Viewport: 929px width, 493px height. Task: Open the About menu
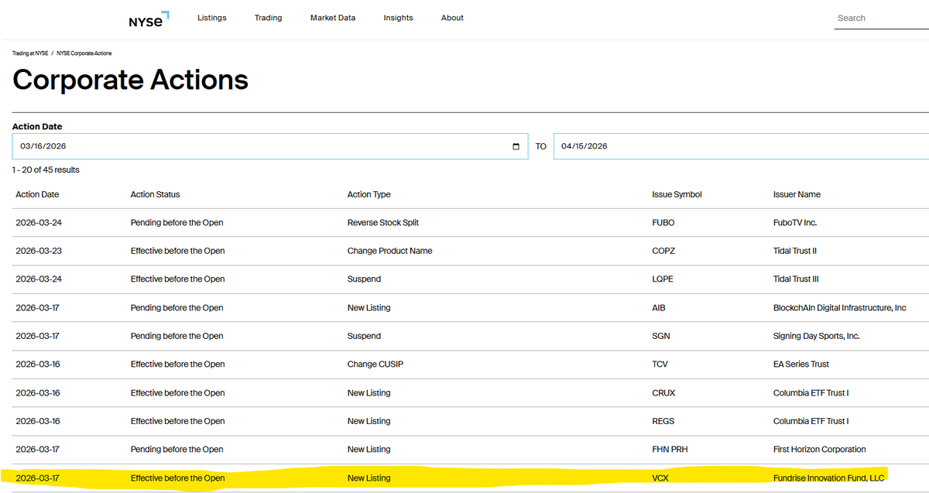coord(452,18)
